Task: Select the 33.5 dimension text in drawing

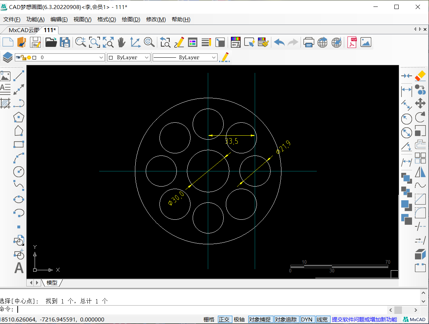Action: pos(232,141)
